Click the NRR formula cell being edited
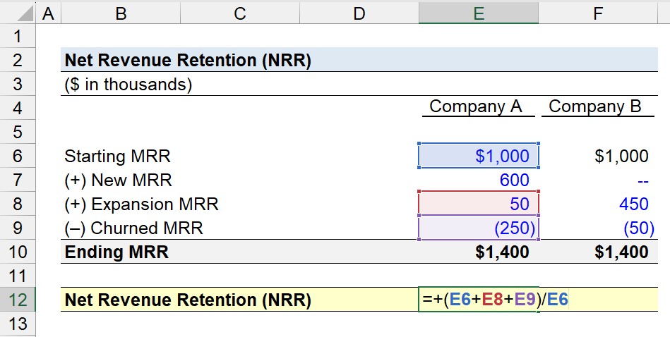This screenshot has width=670, height=337. click(479, 300)
